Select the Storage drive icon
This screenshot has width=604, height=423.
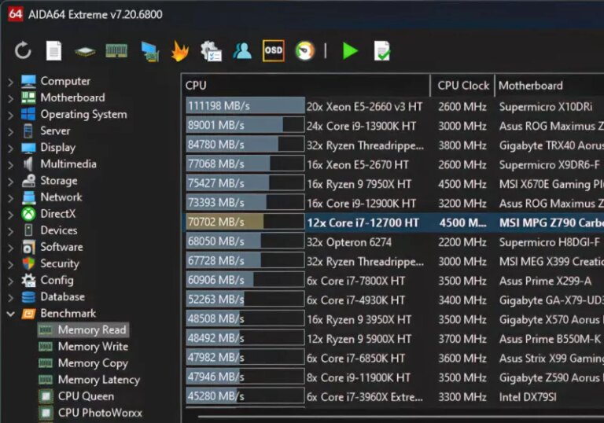coord(28,180)
